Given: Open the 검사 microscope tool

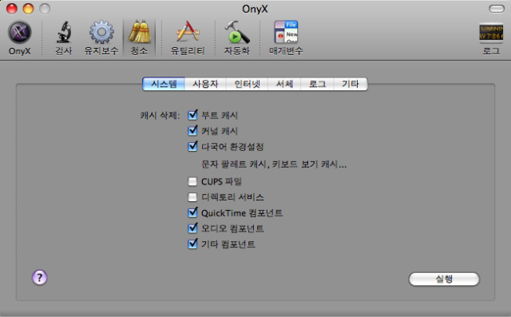Looking at the screenshot, I should [x=64, y=38].
